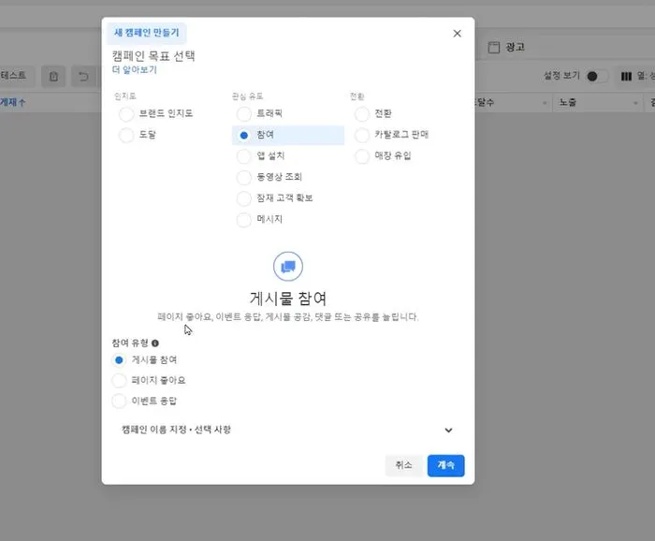Click the 캠페인 목표 선택 title
This screenshot has height=541, width=655.
[x=153, y=55]
